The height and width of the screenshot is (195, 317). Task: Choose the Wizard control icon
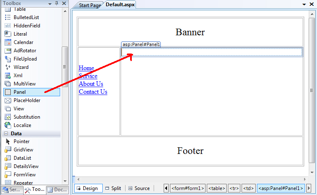coord(8,67)
